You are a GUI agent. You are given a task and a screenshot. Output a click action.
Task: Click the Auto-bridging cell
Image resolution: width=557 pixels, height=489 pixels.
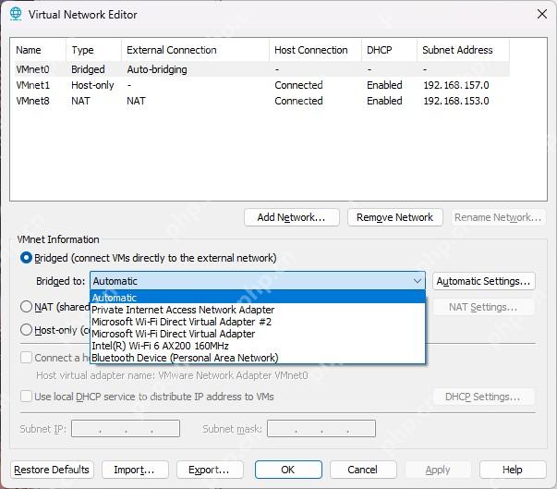pos(157,69)
